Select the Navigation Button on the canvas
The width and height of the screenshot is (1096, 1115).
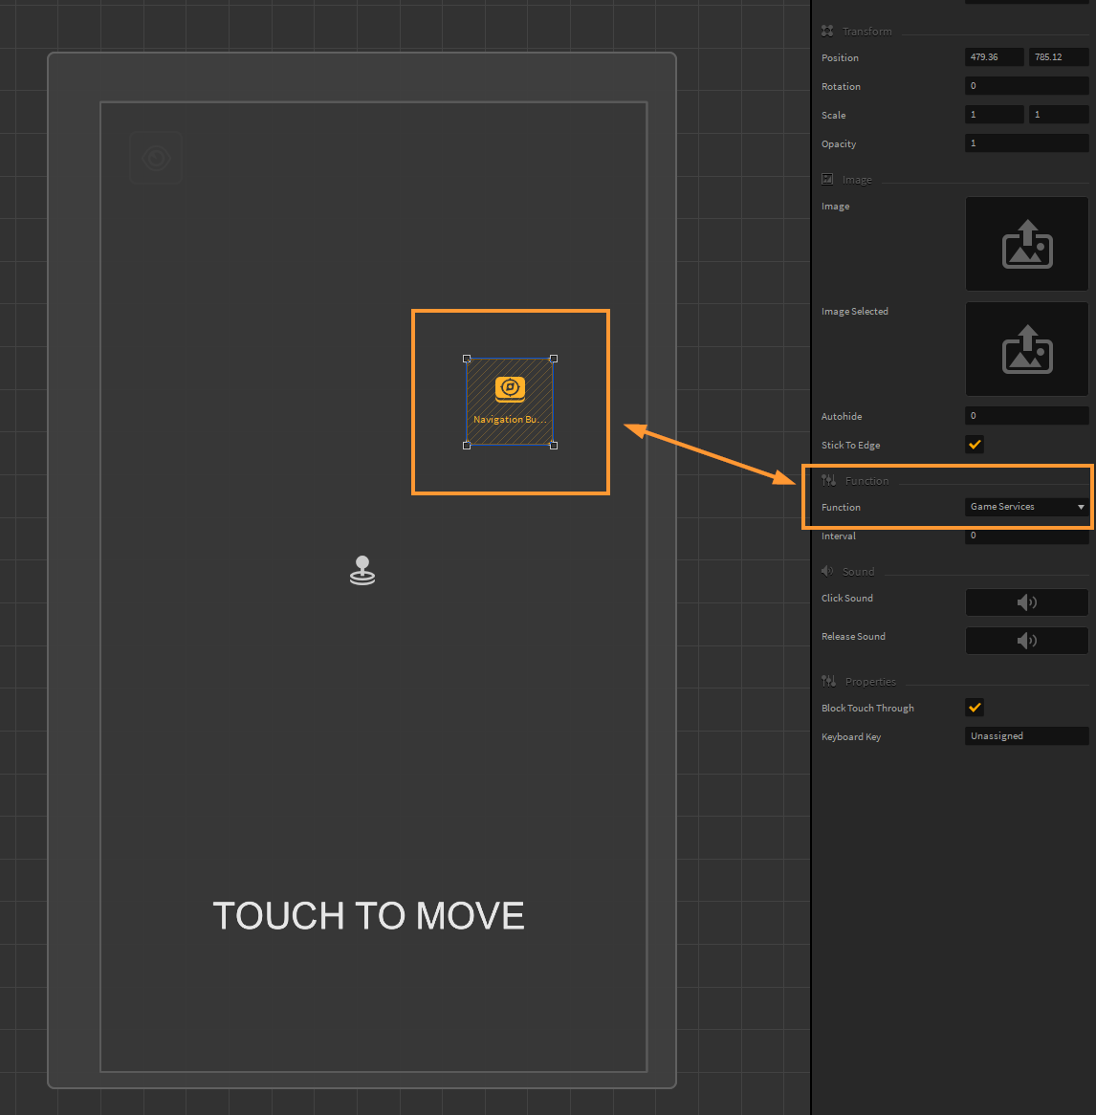(510, 402)
